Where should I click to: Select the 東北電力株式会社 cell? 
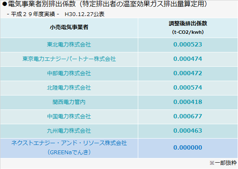[x=69, y=45]
